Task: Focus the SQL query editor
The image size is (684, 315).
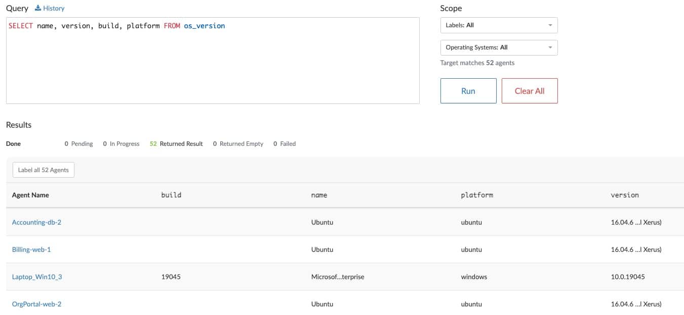Action: (213, 61)
